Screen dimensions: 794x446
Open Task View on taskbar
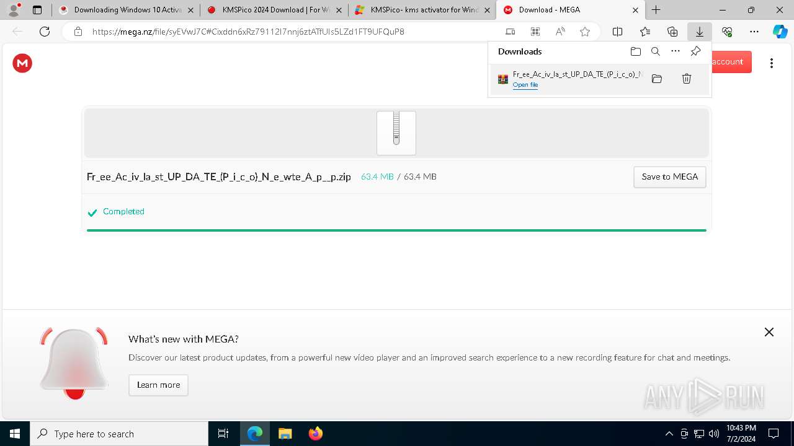point(224,434)
